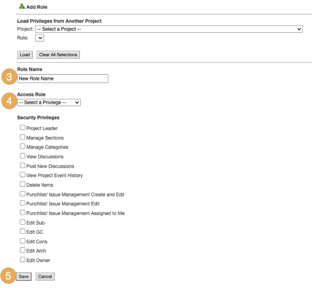Enable Post New Discussions privilege
The width and height of the screenshot is (312, 288).
(23, 165)
